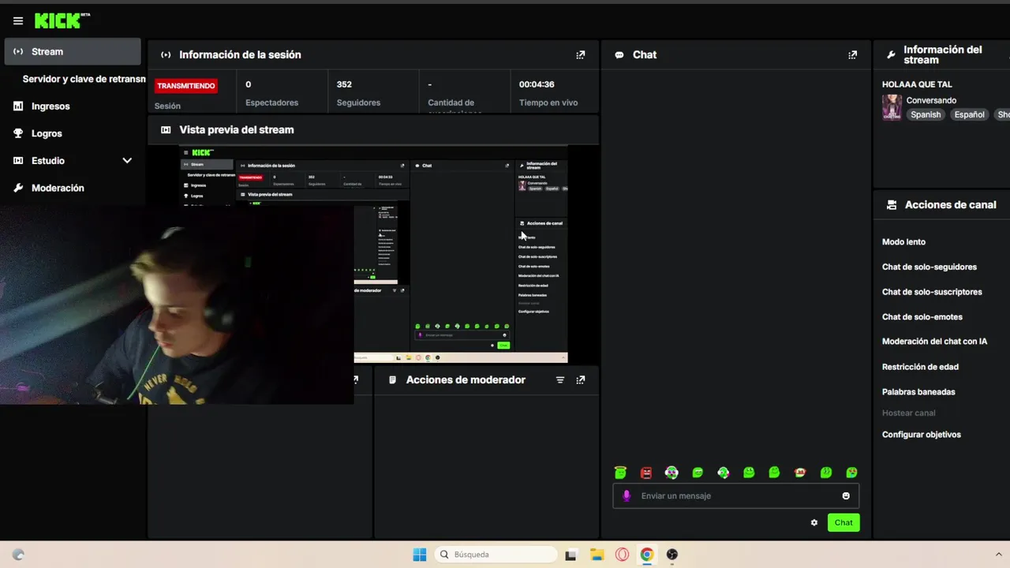Insert the headset with microphone emote
The image size is (1010, 568).
(723, 473)
